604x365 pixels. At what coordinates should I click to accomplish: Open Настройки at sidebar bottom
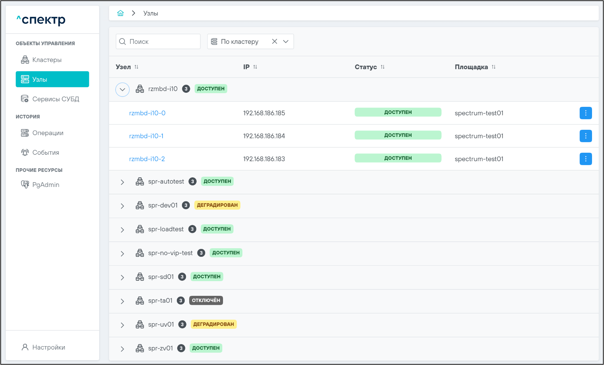49,347
